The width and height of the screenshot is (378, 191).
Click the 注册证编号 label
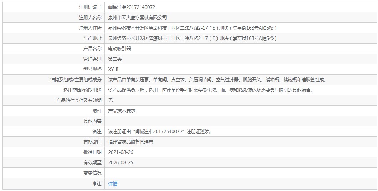[x=91, y=7]
